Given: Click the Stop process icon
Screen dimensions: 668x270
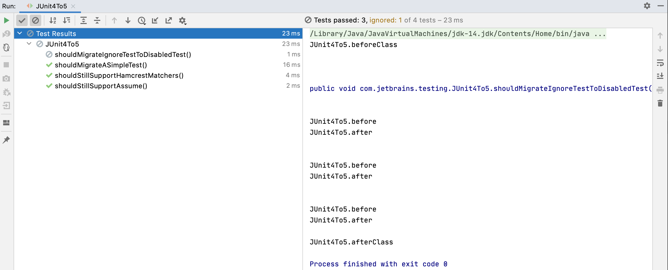Looking at the screenshot, I should (6, 64).
